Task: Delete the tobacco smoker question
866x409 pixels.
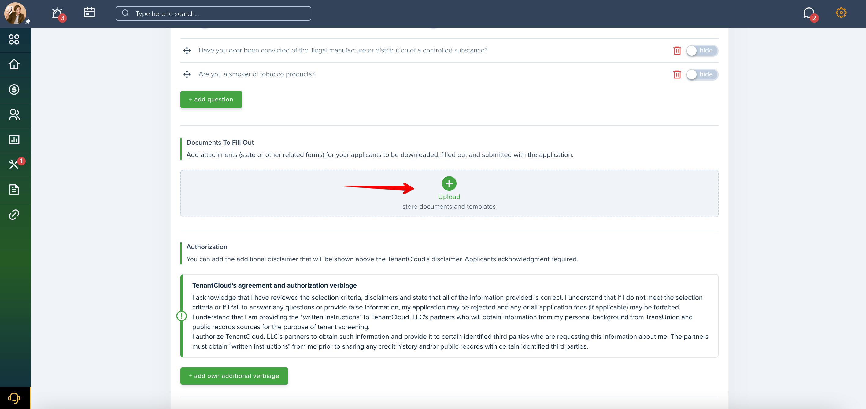Action: click(677, 74)
